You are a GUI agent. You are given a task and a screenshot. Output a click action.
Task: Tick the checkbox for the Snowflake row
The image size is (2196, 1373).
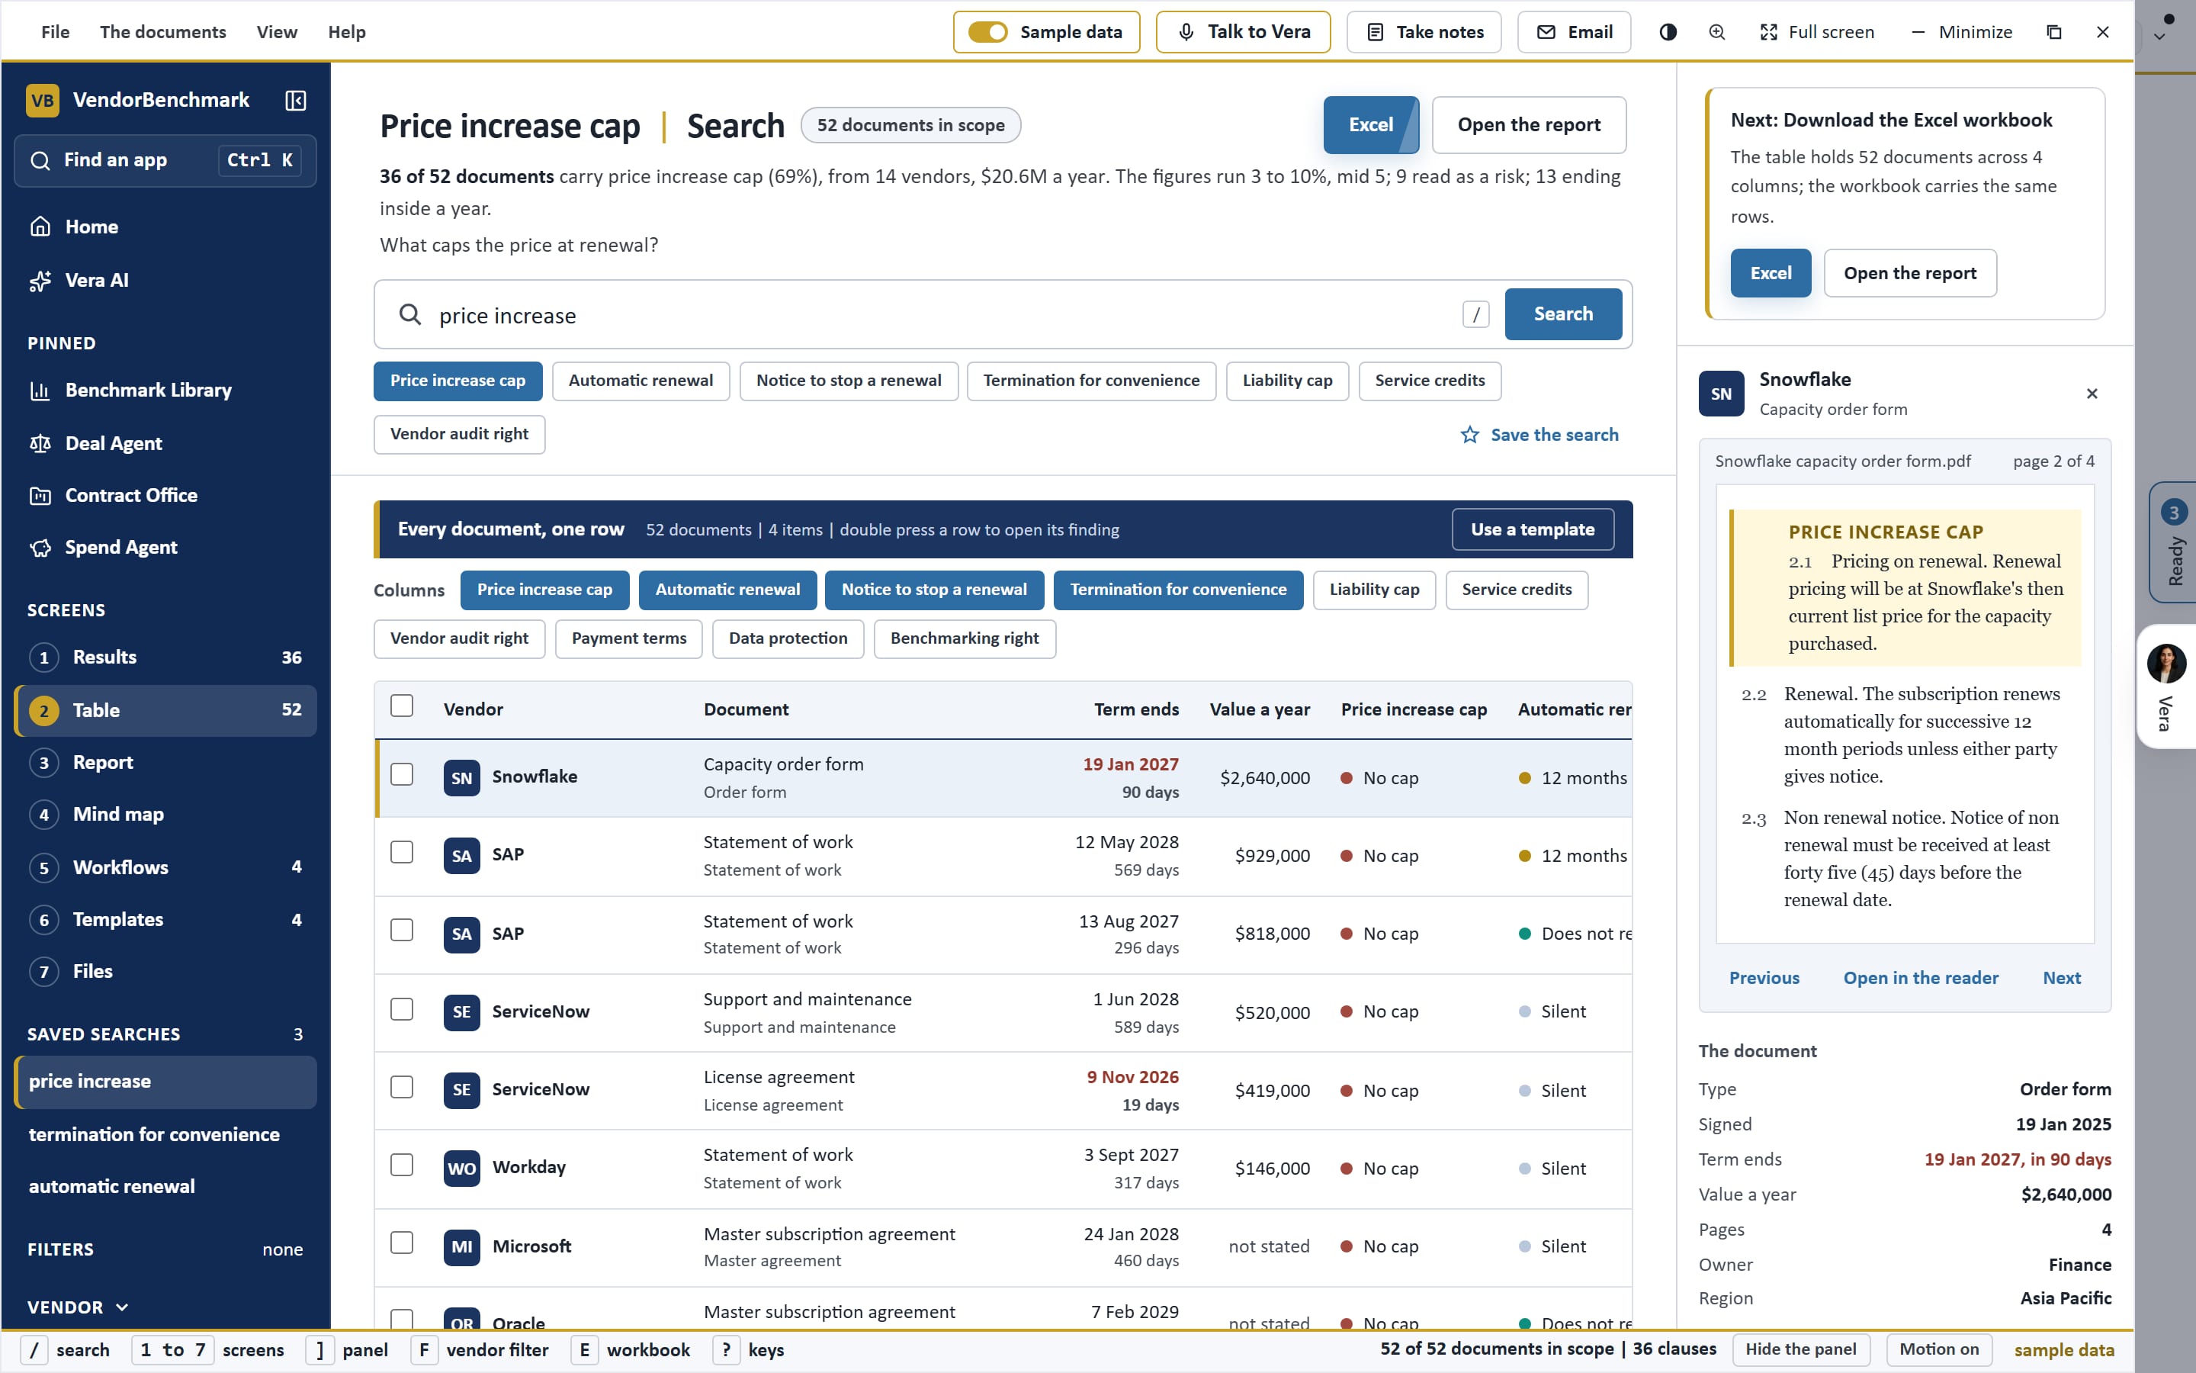[x=402, y=774]
